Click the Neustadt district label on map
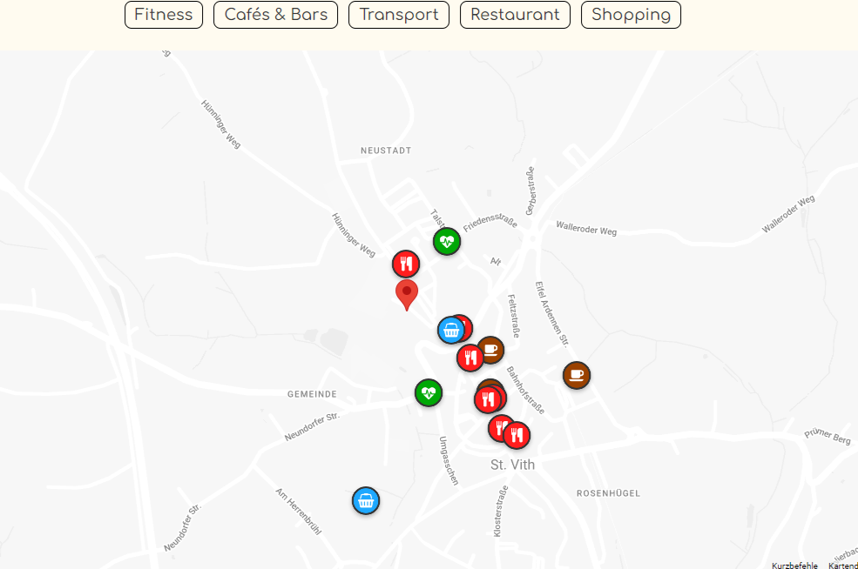This screenshot has width=858, height=569. 386,151
